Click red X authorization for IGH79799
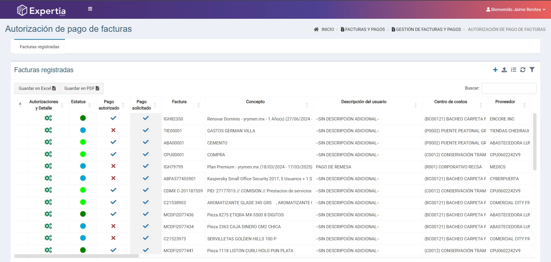 coord(113,166)
